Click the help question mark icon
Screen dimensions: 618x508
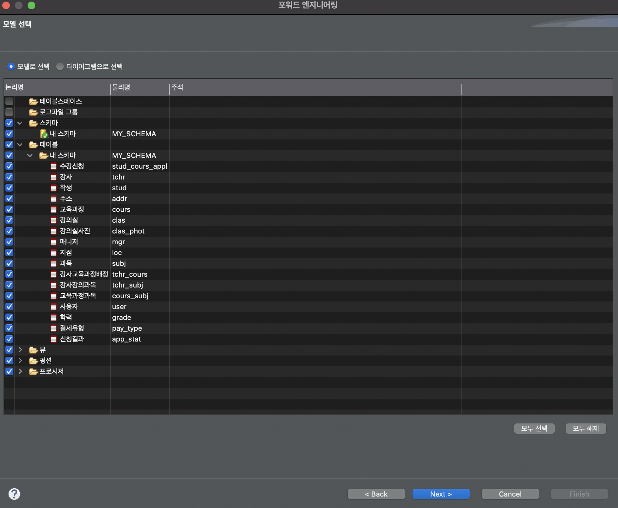coord(14,494)
